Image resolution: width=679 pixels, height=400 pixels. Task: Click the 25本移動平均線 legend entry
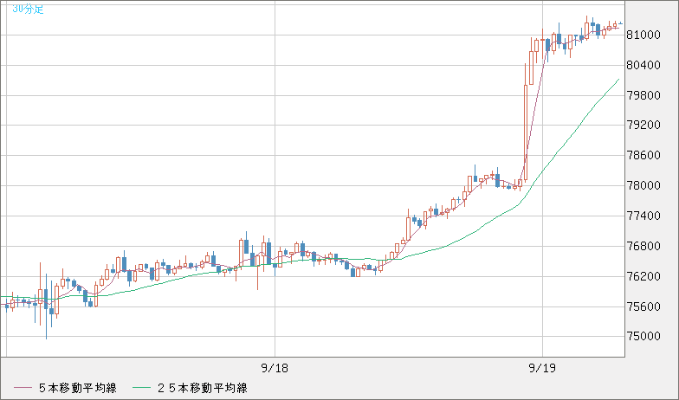point(191,388)
